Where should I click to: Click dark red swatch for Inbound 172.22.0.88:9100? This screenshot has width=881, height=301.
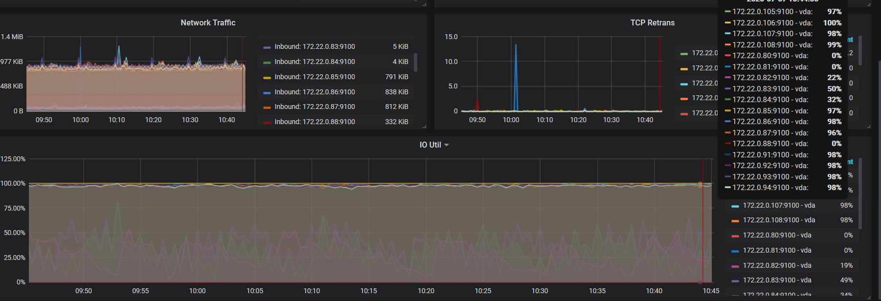[267, 122]
